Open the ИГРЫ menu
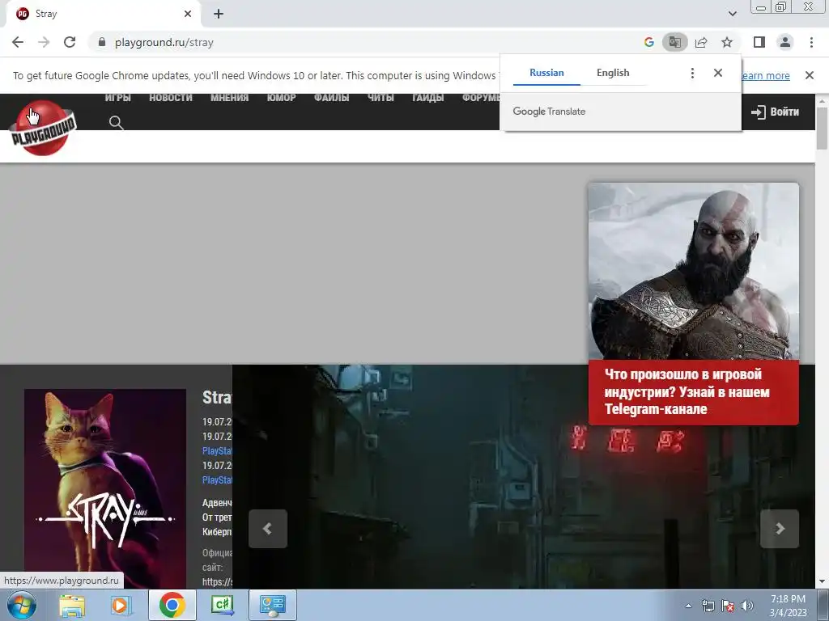829x621 pixels. coord(118,98)
